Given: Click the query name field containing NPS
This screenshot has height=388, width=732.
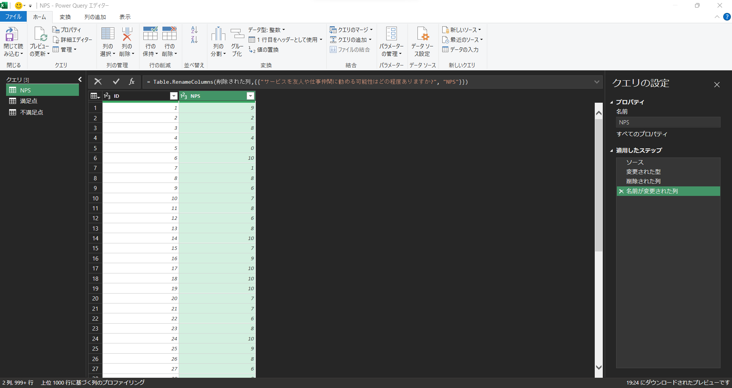Looking at the screenshot, I should [x=668, y=122].
